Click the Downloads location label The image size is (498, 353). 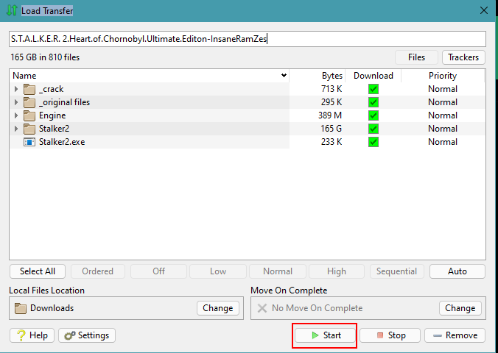tap(52, 308)
